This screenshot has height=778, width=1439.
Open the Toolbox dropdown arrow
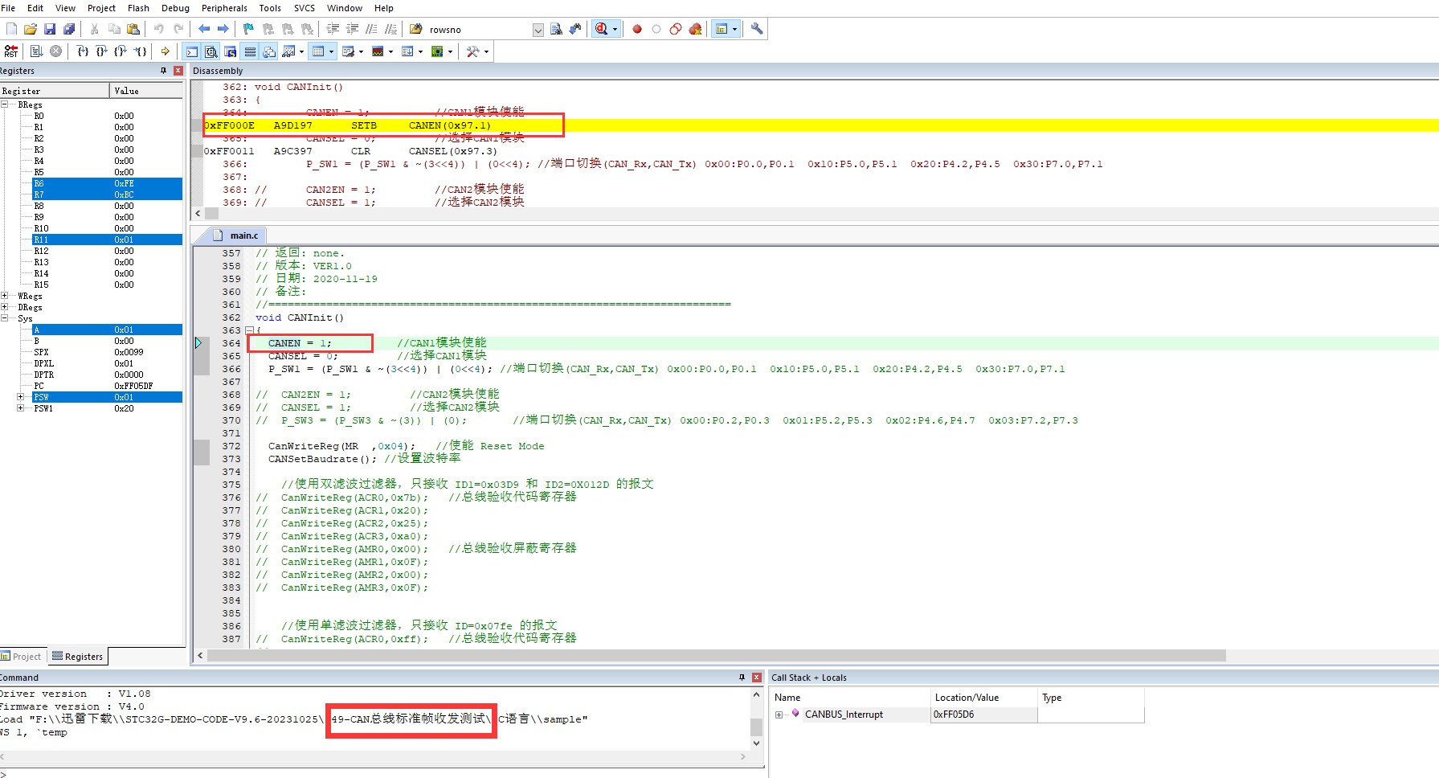486,51
